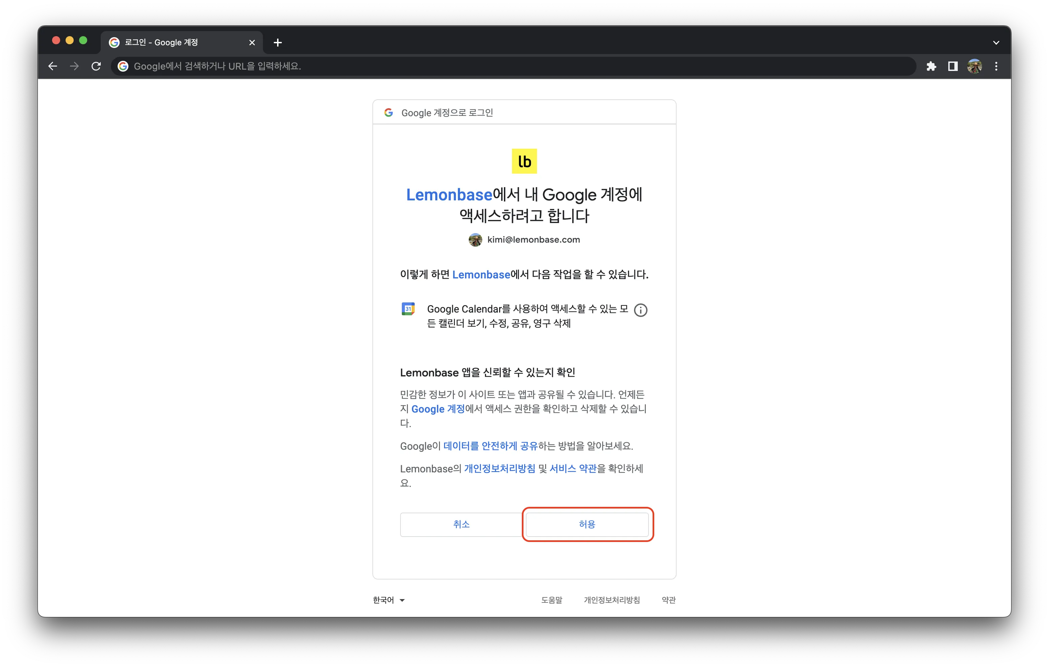
Task: Click the green fullscreen window button
Action: click(x=83, y=41)
